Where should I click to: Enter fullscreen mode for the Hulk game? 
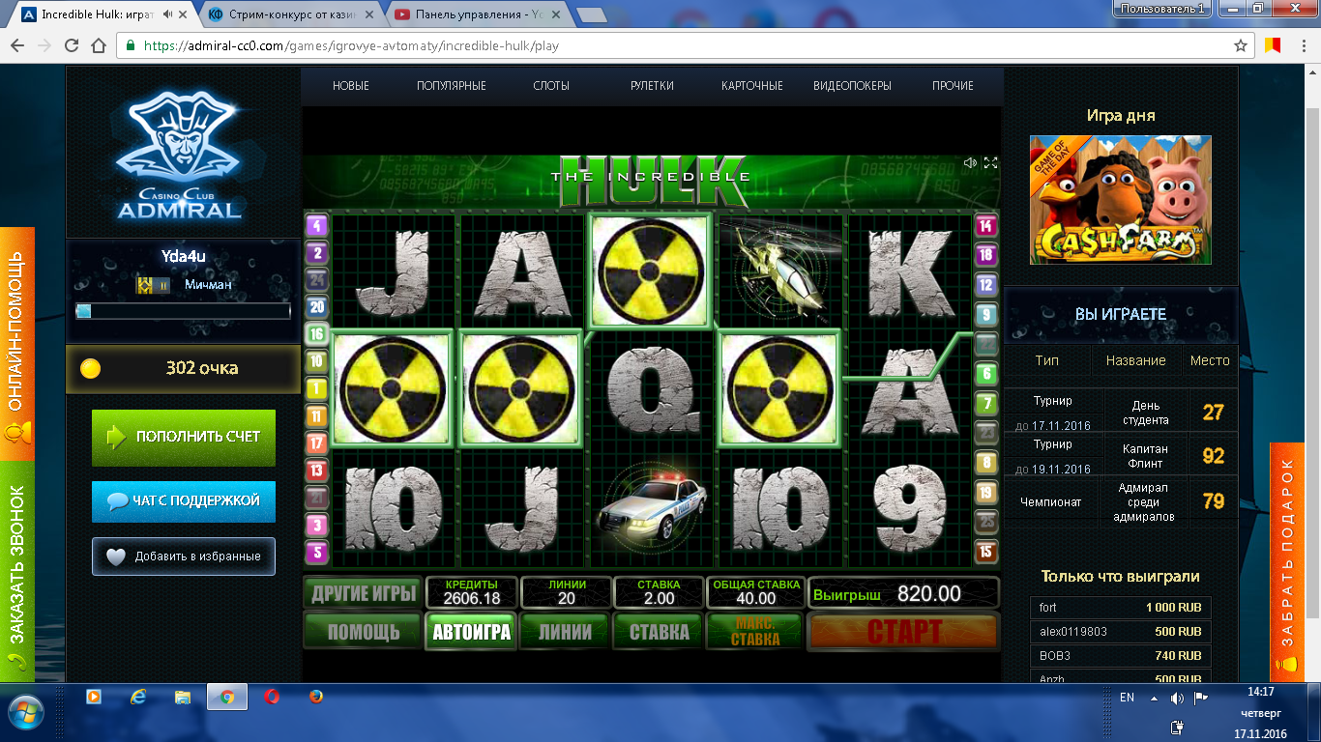point(990,162)
